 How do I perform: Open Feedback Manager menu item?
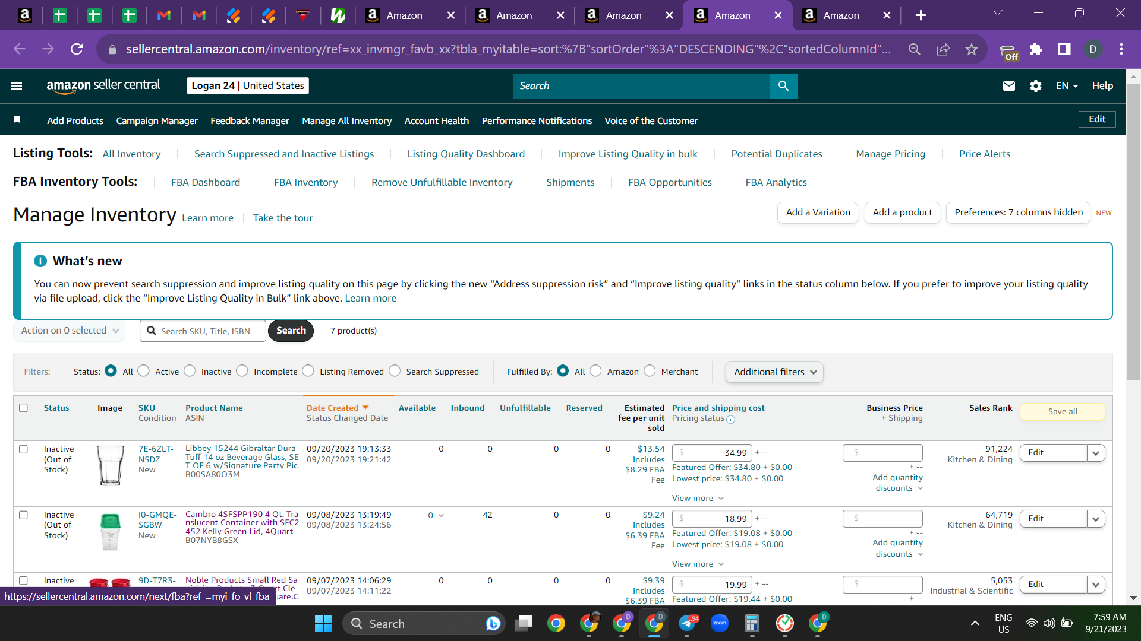coord(250,120)
